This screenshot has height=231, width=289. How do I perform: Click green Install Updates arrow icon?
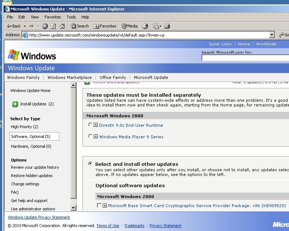click(x=15, y=104)
